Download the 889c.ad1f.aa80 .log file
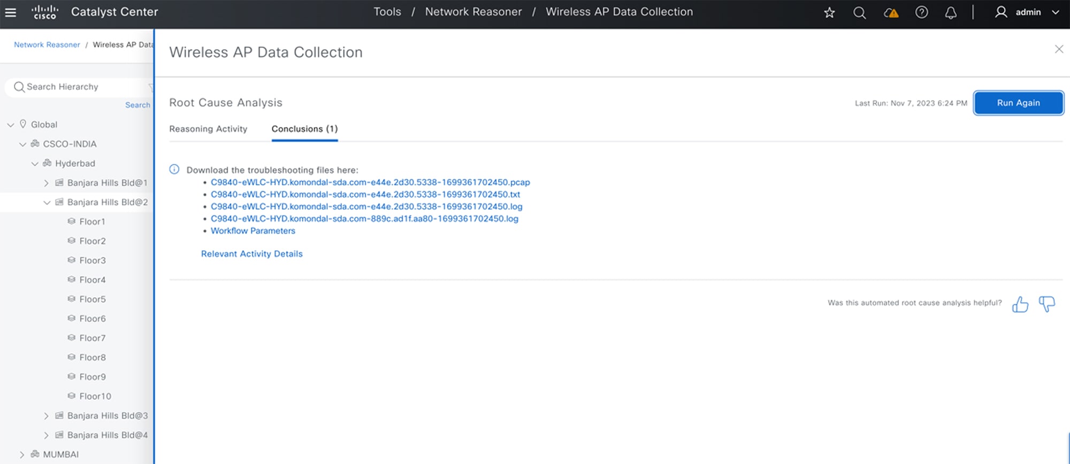This screenshot has height=464, width=1070. click(364, 219)
